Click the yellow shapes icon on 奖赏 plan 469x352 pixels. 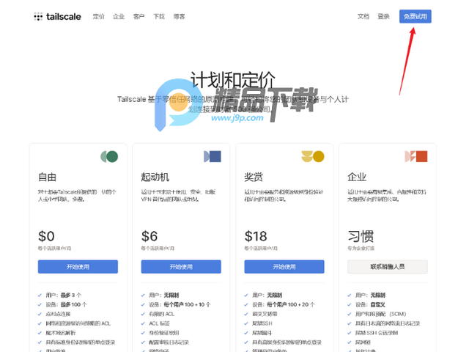[x=313, y=156]
